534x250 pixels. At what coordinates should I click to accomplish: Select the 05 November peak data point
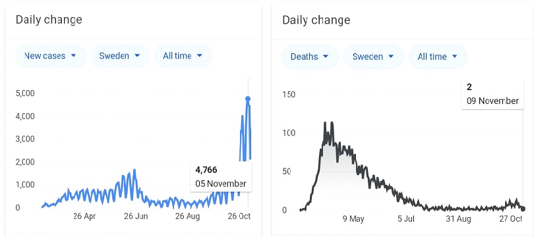click(x=248, y=99)
